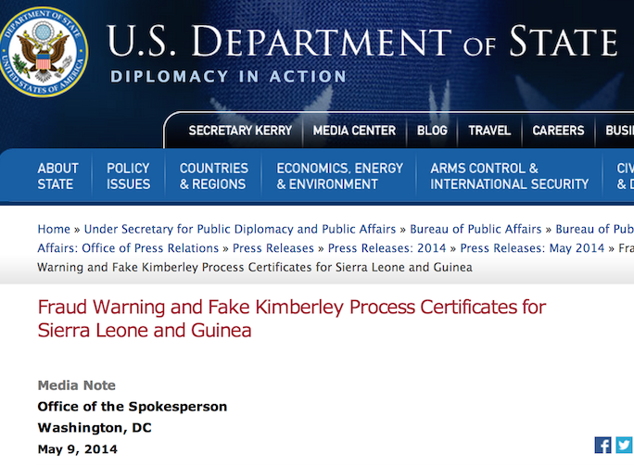Screen dimensions: 634x466
Task: Share the page via Facebook icon
Action: (x=602, y=445)
